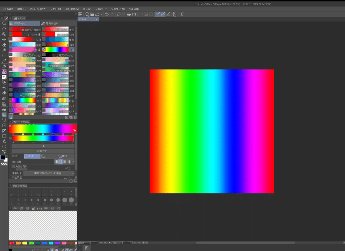
Task: Toggle the lock on the 虹 gradient preview
Action: click(x=74, y=130)
